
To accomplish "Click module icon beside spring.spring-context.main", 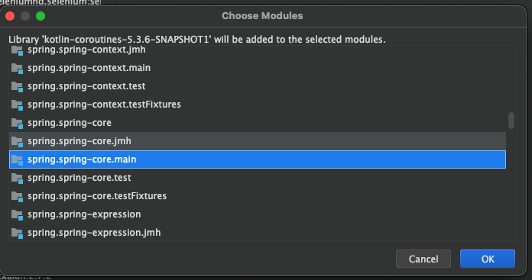I will pyautogui.click(x=17, y=68).
